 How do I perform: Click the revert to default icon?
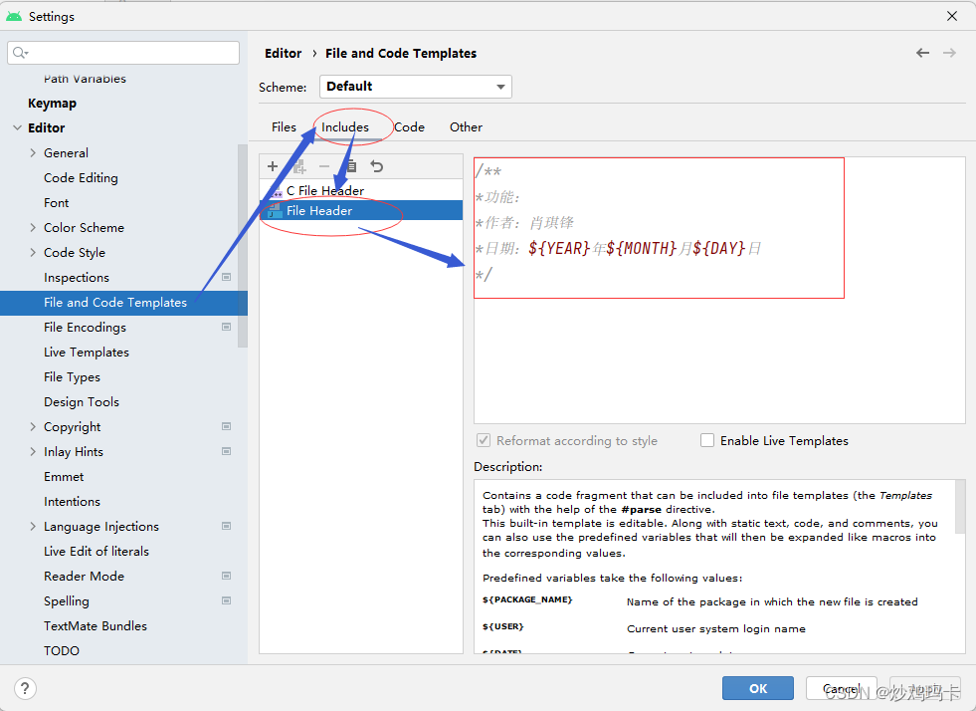[x=377, y=165]
